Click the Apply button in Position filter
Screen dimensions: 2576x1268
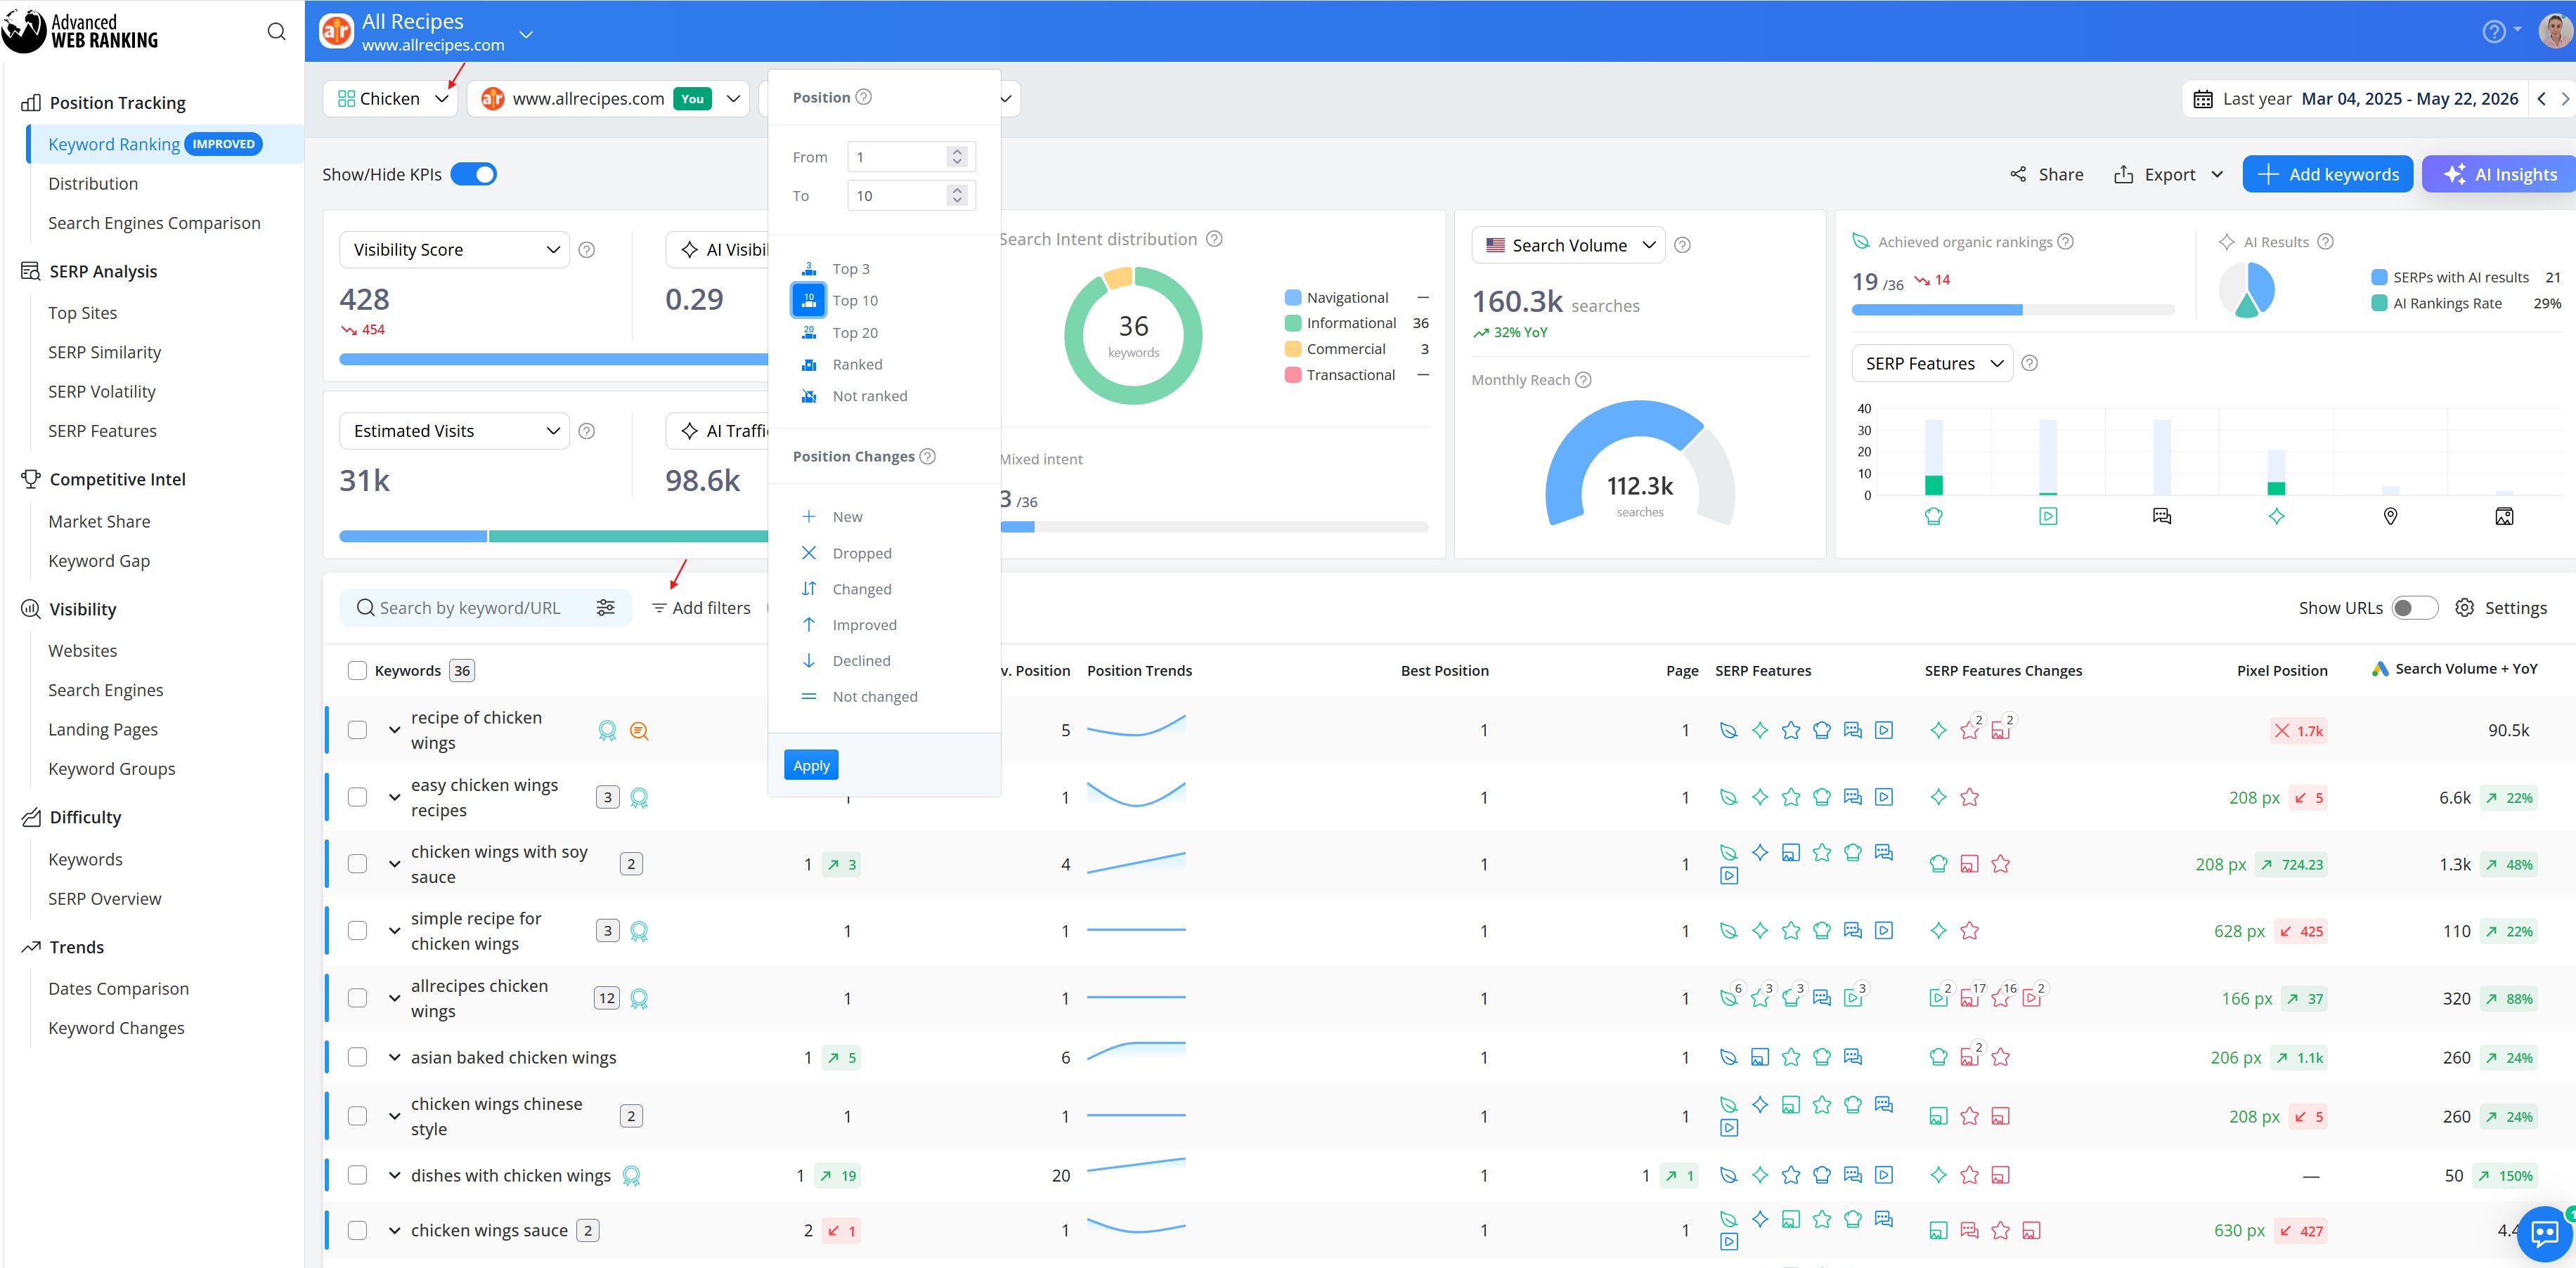[811, 766]
